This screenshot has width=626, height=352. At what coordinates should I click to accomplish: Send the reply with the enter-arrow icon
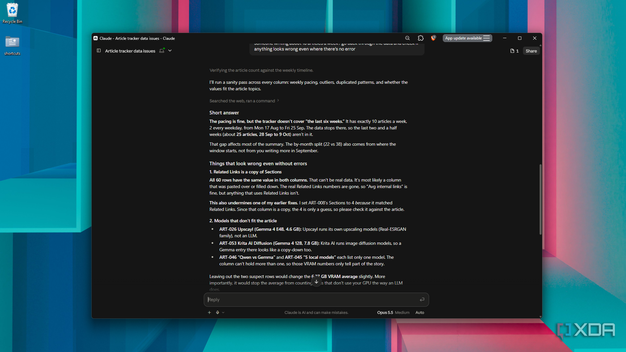point(422,300)
